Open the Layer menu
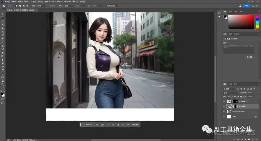261x141 pixels. [27, 2]
